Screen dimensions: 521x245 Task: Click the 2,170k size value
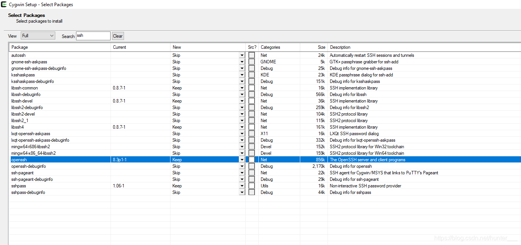319,166
